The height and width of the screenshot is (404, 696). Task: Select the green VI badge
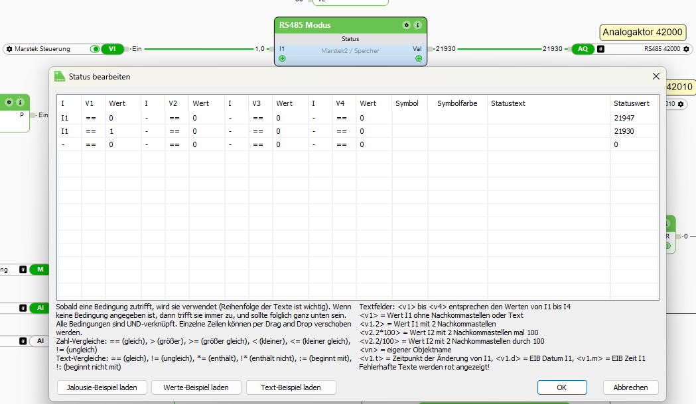tap(112, 49)
